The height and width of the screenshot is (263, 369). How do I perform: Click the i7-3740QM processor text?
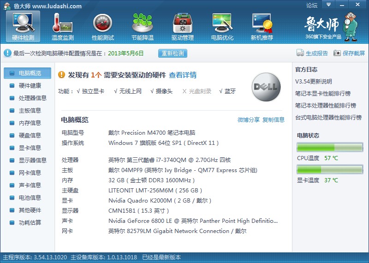point(169,160)
